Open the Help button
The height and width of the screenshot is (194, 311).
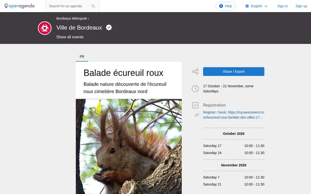coord(225,6)
